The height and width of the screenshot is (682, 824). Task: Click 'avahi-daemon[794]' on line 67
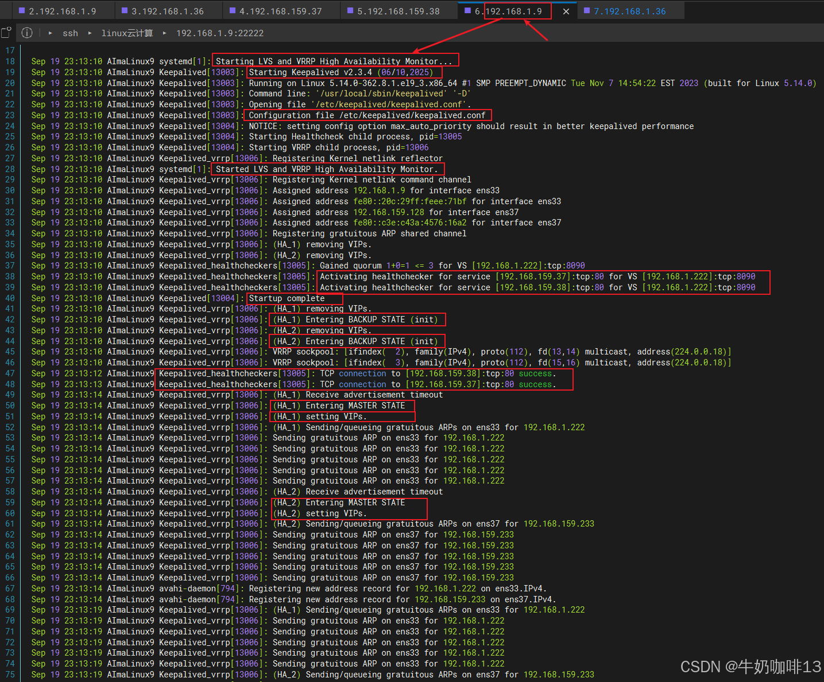[199, 589]
